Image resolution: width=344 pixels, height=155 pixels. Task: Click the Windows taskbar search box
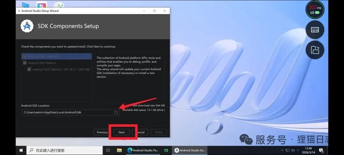point(65,151)
